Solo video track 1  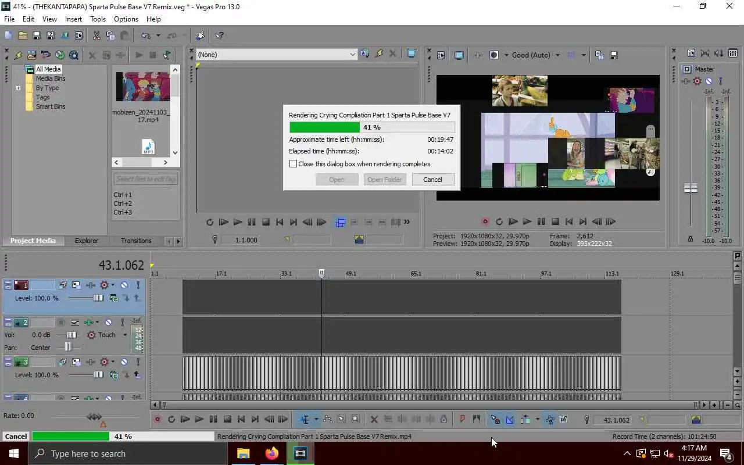[x=138, y=285]
